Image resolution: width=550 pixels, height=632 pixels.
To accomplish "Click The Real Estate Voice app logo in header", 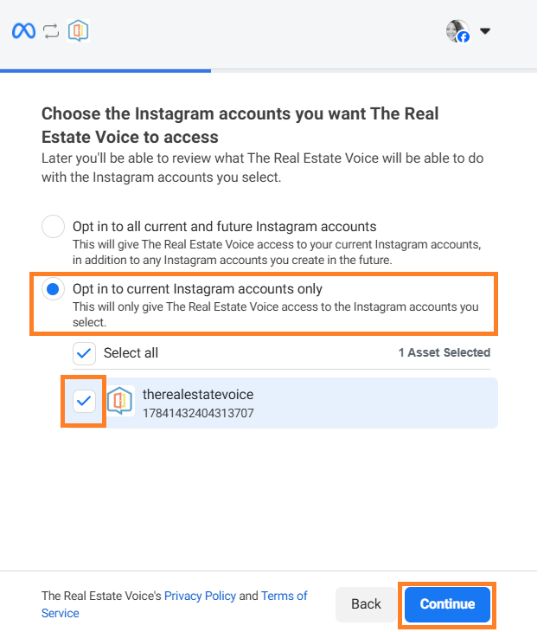I will coord(78,30).
